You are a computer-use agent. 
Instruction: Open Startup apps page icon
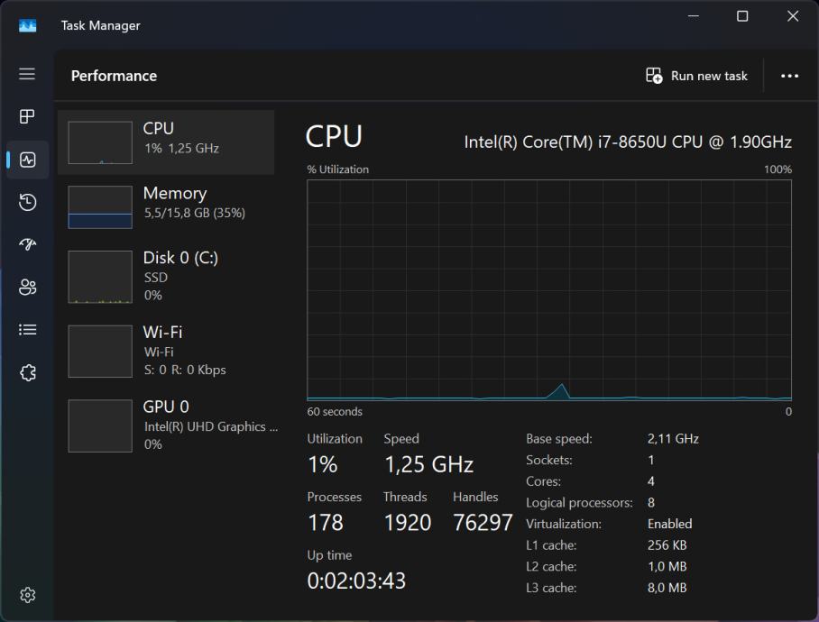[x=27, y=244]
